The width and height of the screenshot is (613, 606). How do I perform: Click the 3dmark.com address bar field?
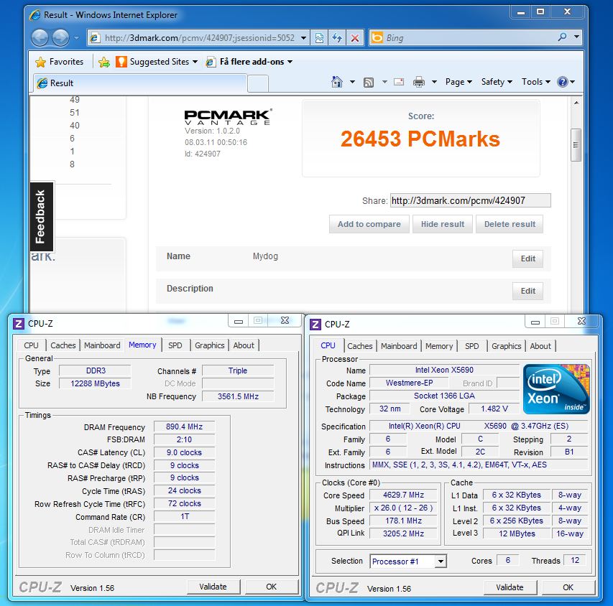point(199,38)
